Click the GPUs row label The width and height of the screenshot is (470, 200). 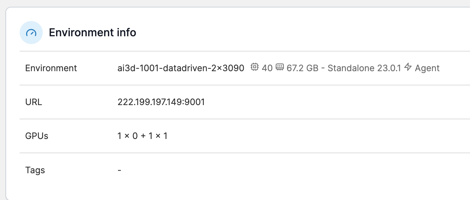[x=36, y=136]
